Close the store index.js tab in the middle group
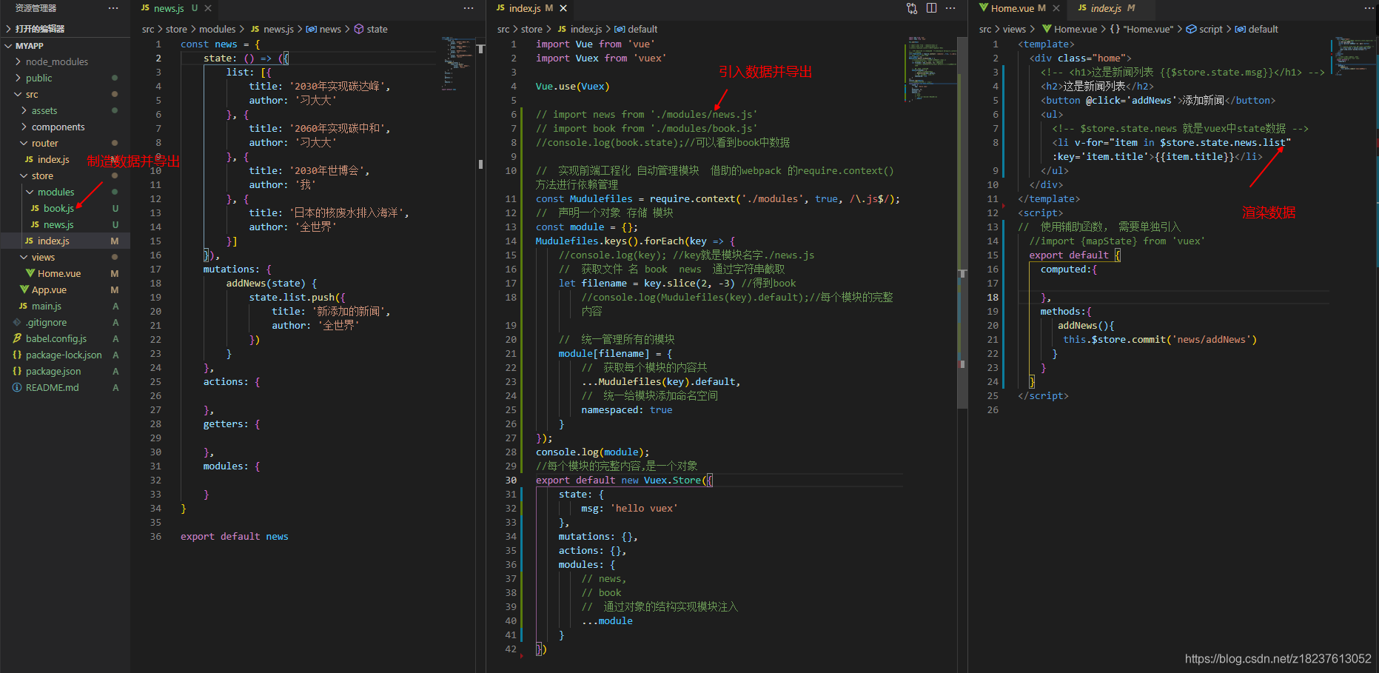This screenshot has width=1379, height=673. pos(563,8)
